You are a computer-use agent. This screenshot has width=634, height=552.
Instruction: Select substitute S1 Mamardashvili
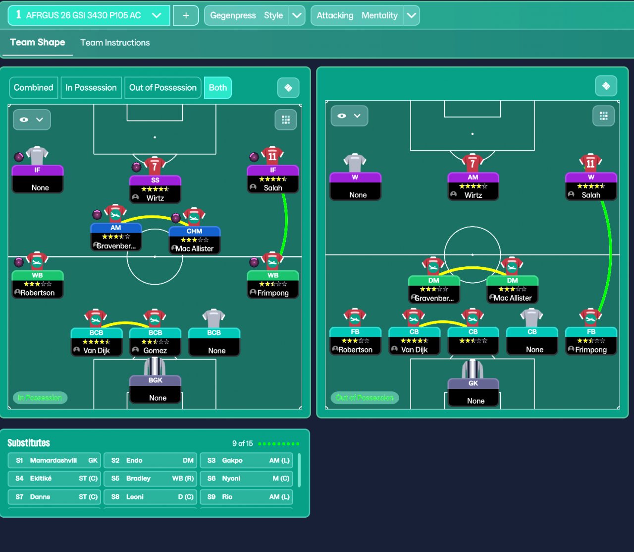54,460
